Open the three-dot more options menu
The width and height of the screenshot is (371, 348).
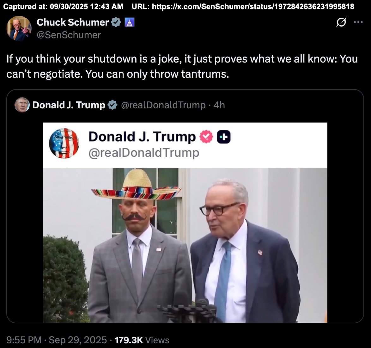(358, 22)
